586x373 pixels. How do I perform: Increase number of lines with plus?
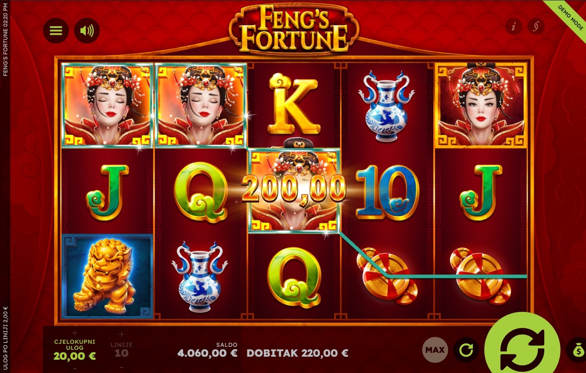tap(121, 334)
